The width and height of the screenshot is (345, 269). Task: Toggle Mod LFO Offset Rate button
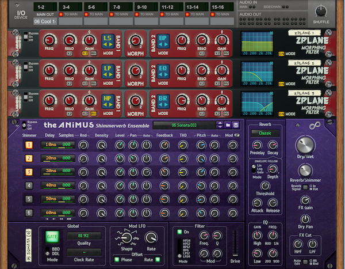[158, 260]
